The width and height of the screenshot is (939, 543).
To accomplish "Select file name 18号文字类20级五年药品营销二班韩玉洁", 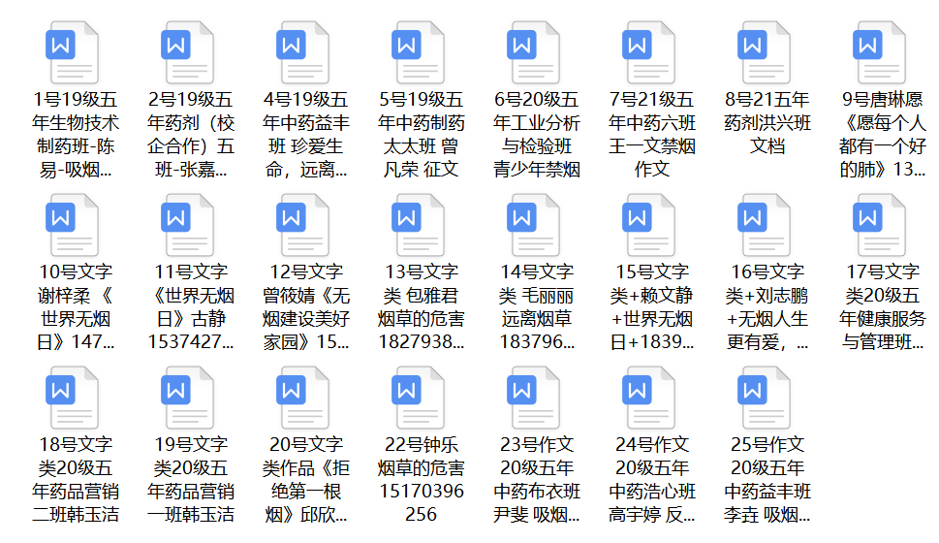I will point(76,479).
